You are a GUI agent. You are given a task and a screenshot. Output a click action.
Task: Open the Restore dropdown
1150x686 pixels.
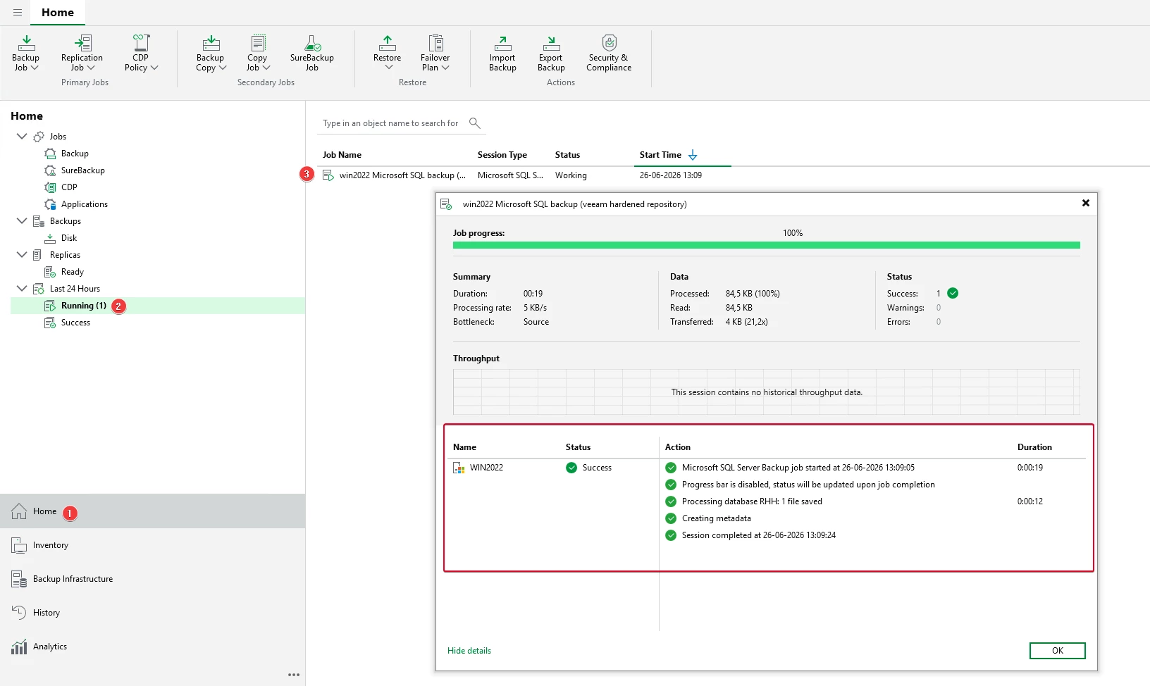(388, 53)
